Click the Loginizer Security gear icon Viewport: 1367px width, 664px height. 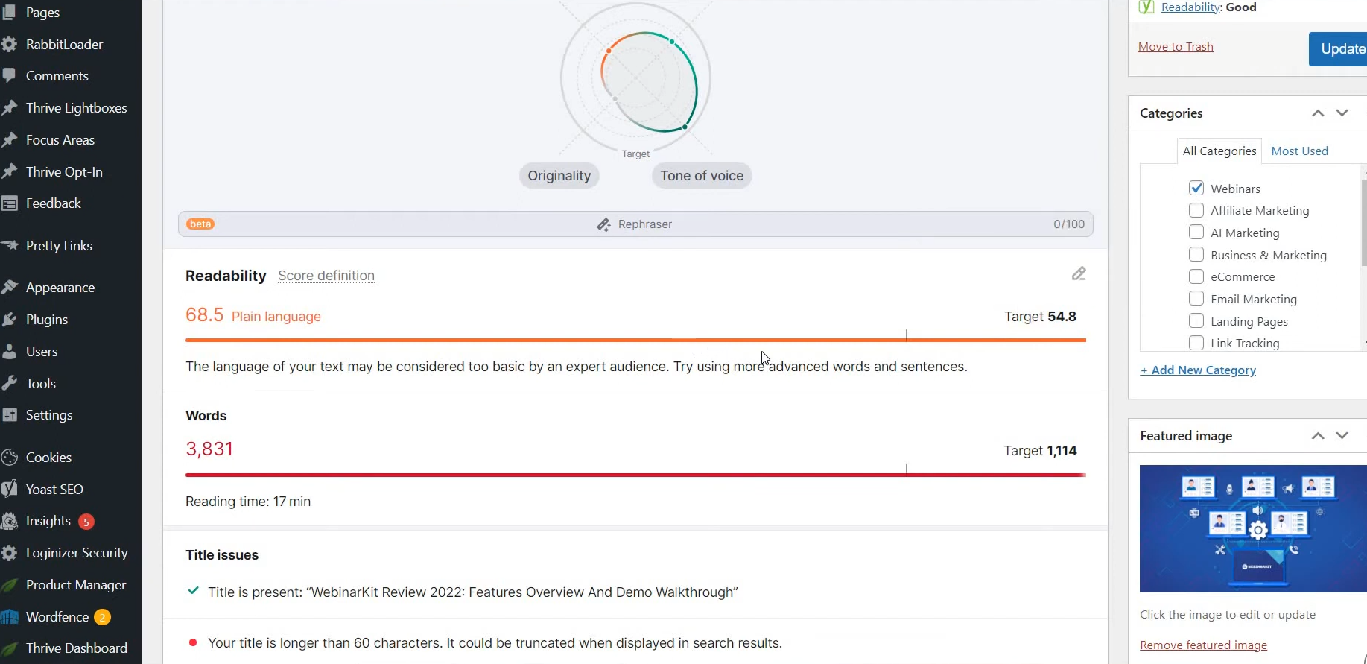(9, 553)
